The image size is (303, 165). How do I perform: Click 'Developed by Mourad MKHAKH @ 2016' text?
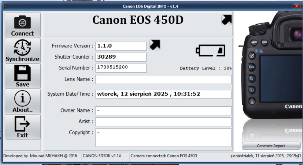pos(40,156)
